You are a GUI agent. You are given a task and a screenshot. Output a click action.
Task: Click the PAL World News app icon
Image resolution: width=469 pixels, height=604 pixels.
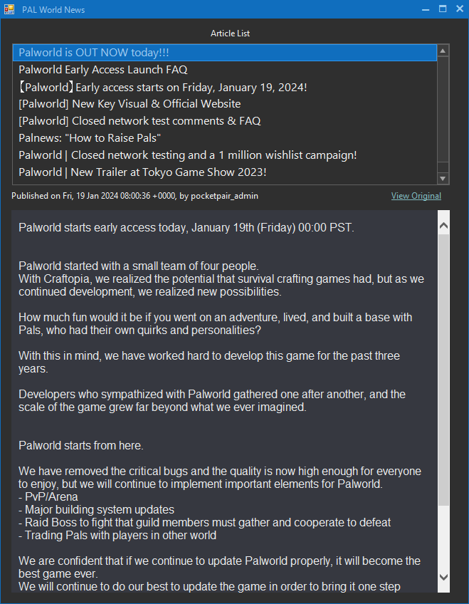pos(9,9)
